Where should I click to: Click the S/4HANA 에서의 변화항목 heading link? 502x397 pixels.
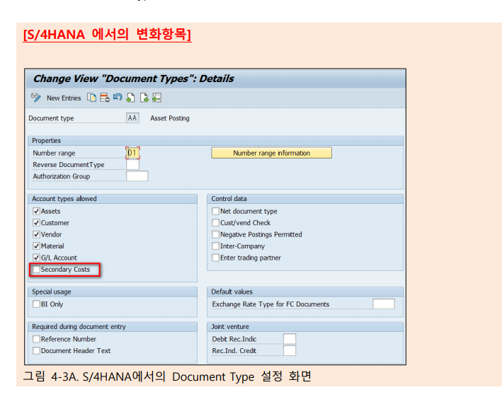107,34
